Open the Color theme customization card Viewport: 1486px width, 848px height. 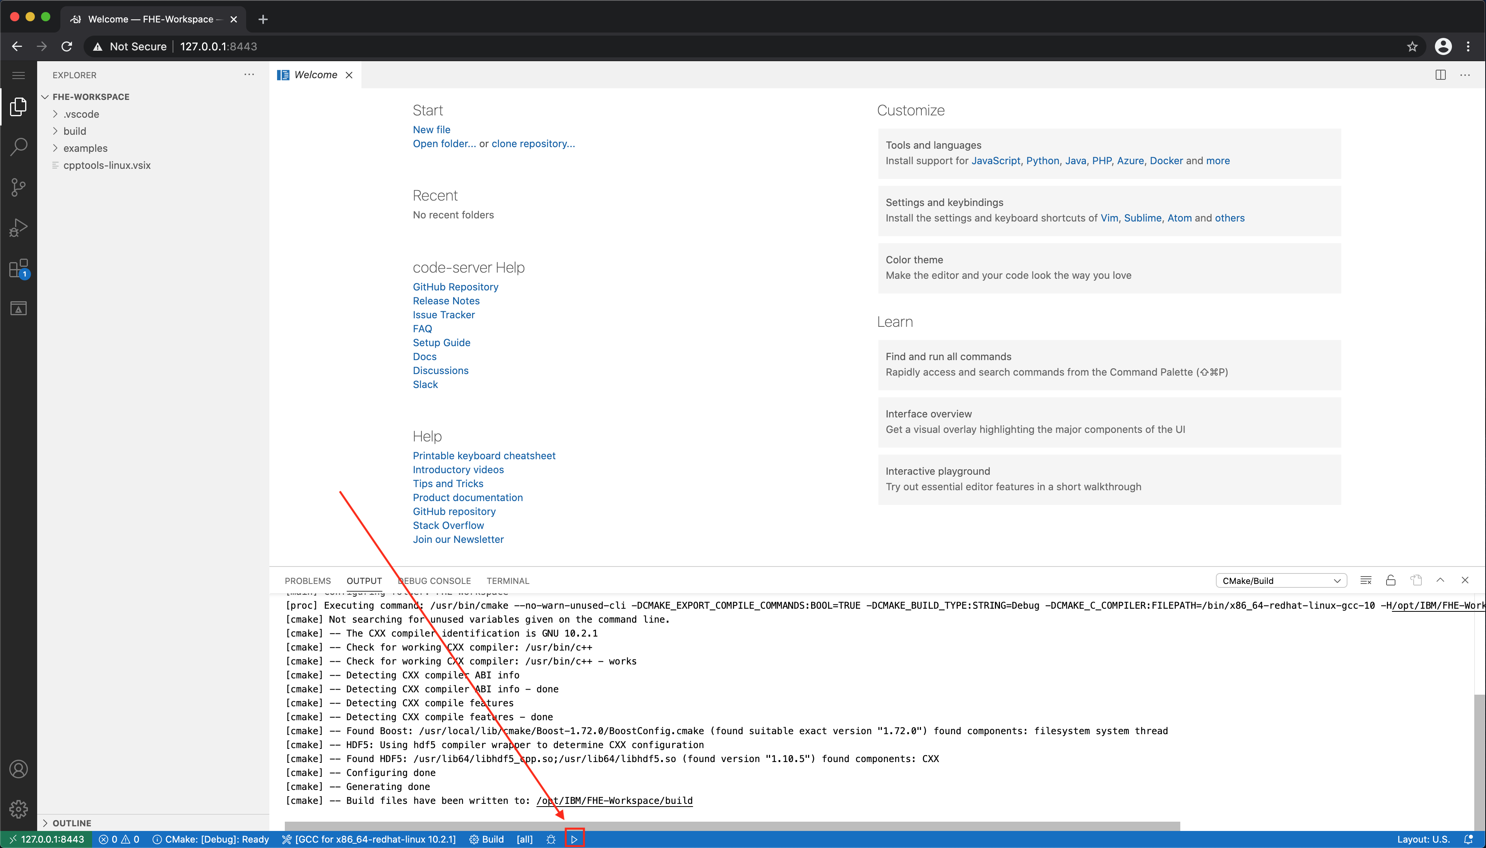pos(1109,267)
